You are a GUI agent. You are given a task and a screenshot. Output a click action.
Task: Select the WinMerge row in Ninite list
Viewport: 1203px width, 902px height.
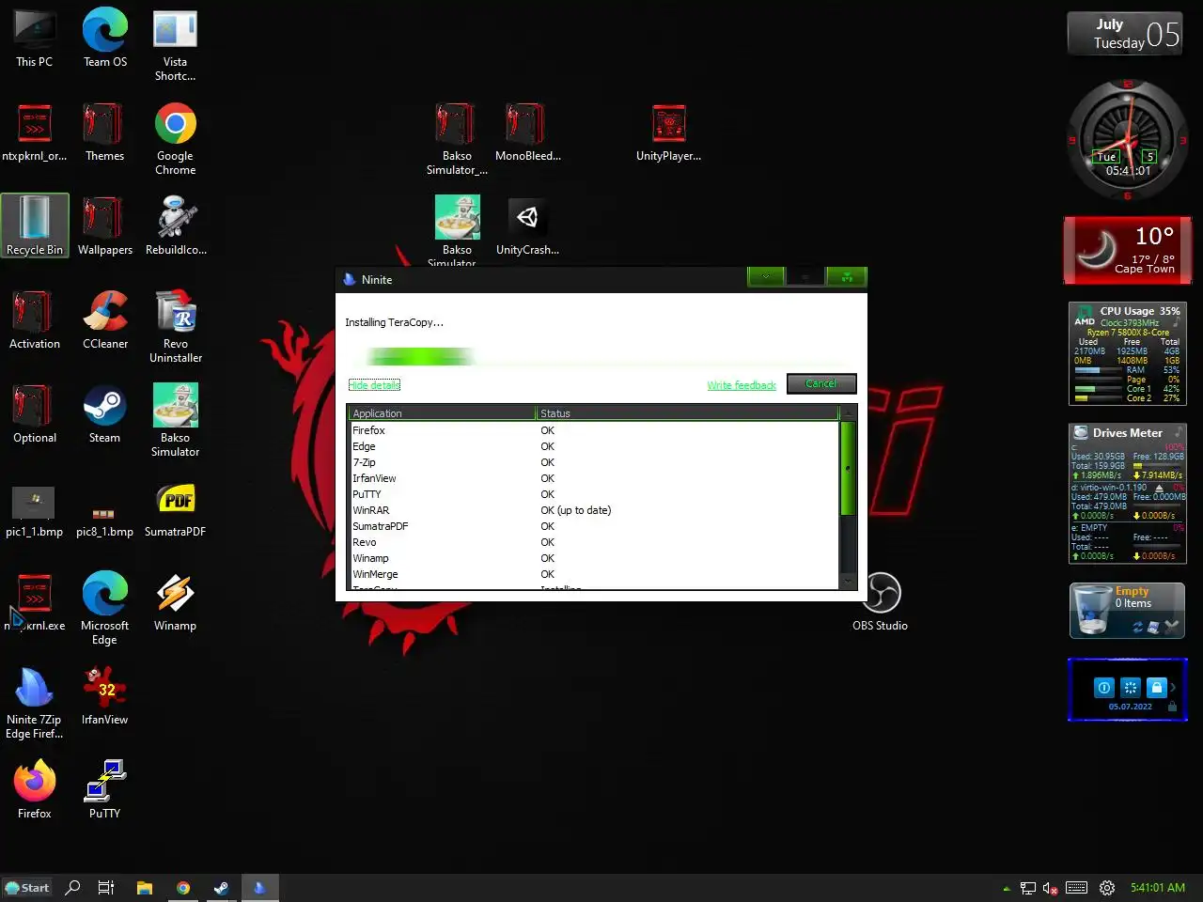[x=593, y=574]
